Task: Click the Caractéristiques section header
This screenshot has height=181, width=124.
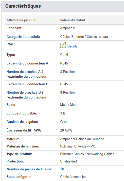Action: click(x=23, y=6)
